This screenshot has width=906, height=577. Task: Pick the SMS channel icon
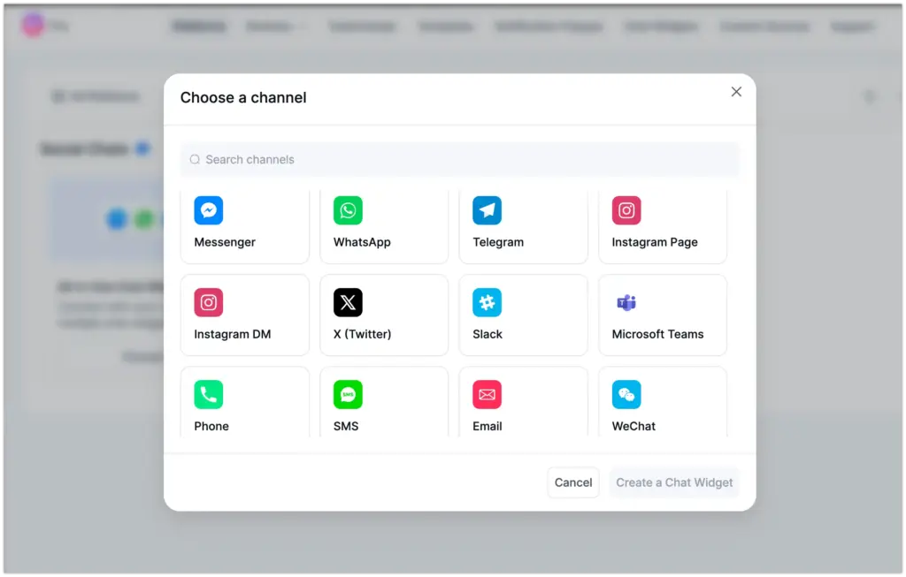[348, 395]
